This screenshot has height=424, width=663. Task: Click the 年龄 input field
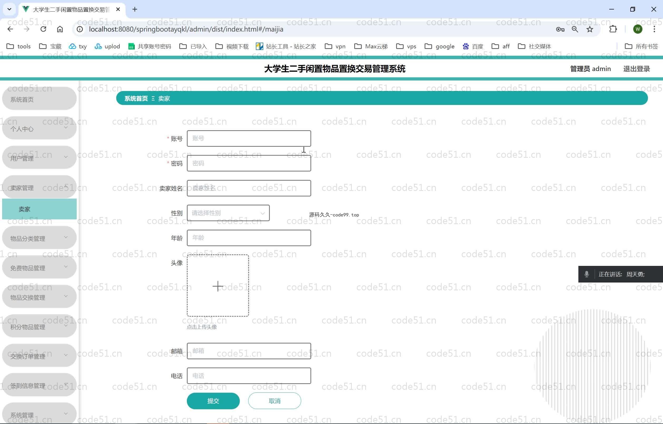click(249, 238)
